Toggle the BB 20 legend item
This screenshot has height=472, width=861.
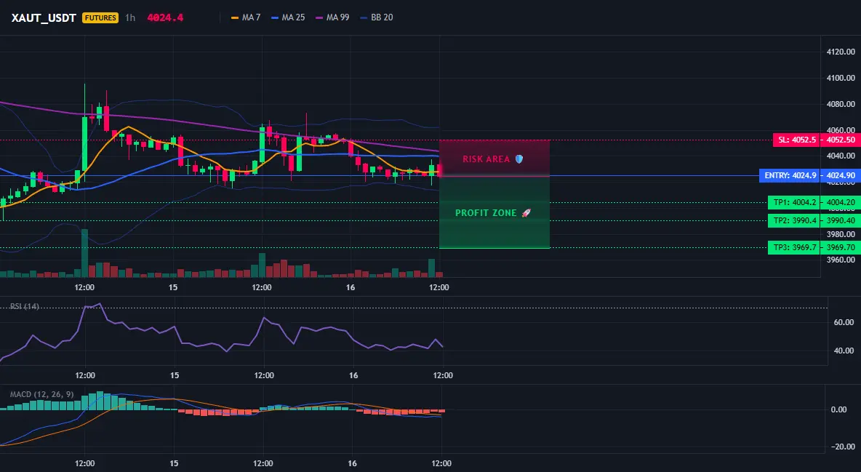(x=377, y=17)
